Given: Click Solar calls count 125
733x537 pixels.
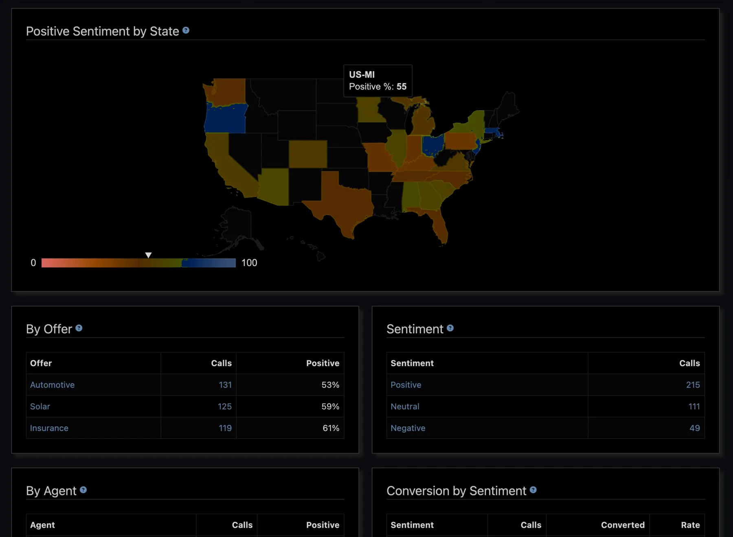Looking at the screenshot, I should point(225,406).
